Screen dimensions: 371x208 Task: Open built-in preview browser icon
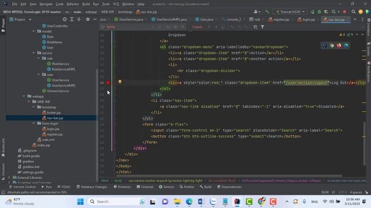point(325,46)
